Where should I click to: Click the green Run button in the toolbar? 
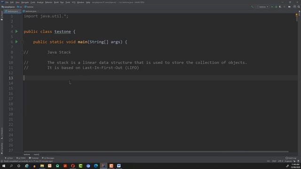(x=272, y=7)
